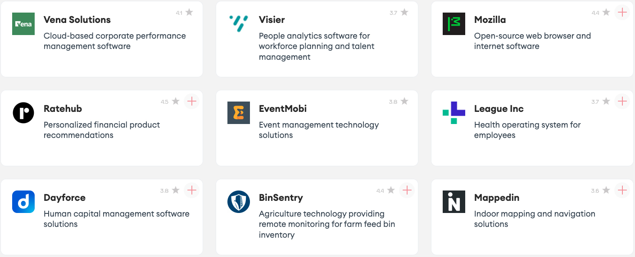The image size is (635, 257).
Task: Add Ratehub using the plus button
Action: [191, 102]
